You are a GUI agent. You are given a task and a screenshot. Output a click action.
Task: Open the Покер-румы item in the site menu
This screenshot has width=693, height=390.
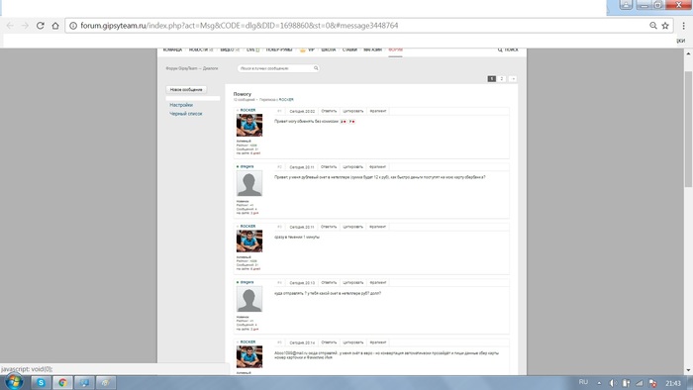pyautogui.click(x=279, y=49)
